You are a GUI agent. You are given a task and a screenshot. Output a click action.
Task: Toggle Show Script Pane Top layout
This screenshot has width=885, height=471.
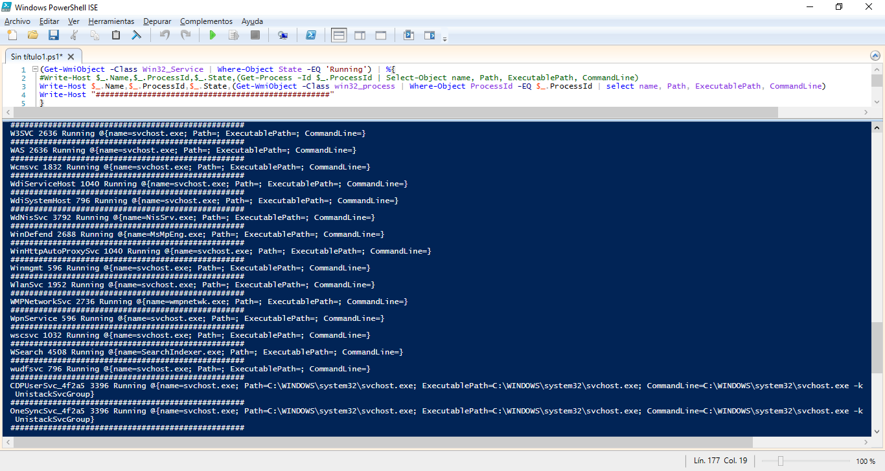coord(338,35)
